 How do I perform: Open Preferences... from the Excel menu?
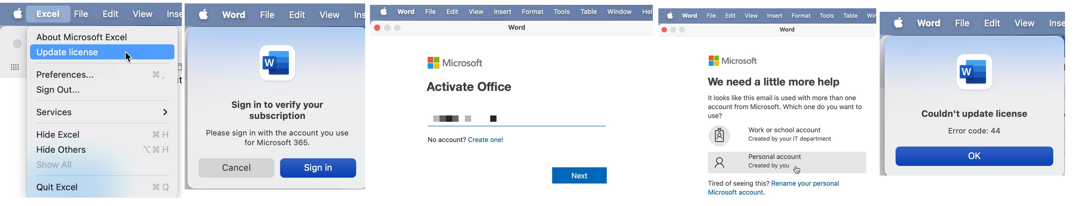(102, 75)
